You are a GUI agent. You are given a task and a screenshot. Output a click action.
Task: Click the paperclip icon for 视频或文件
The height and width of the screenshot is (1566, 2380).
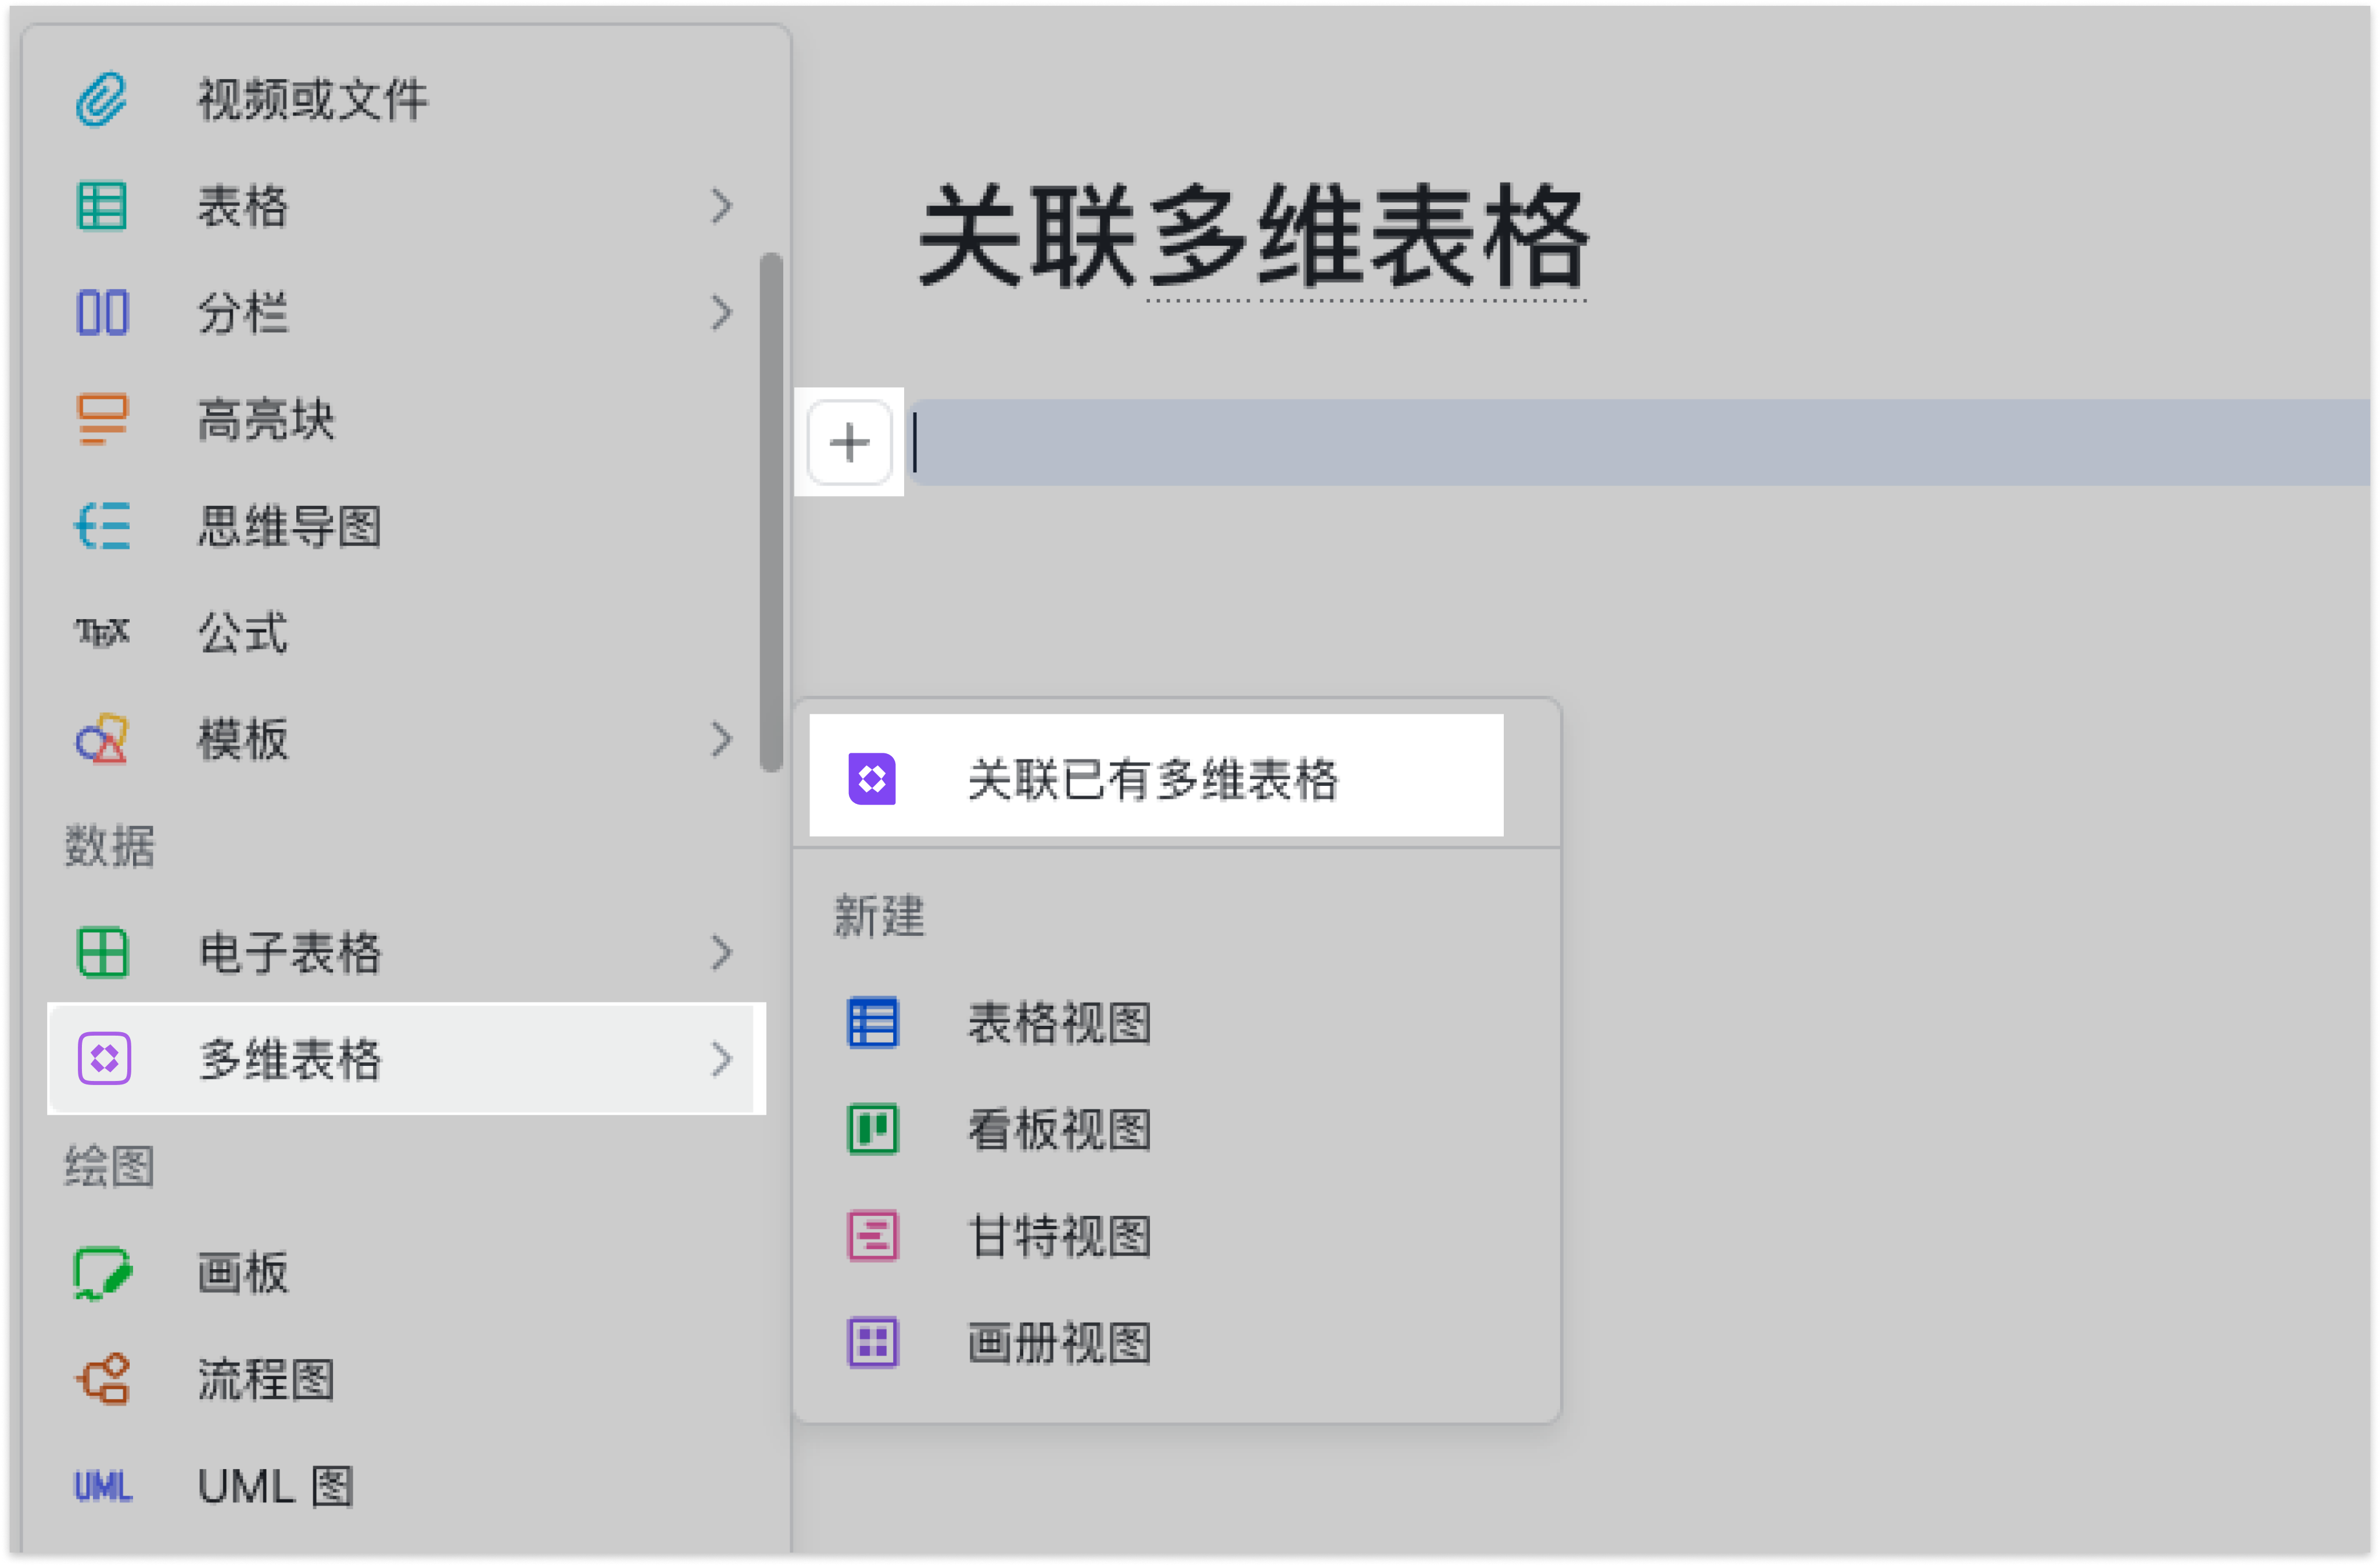pyautogui.click(x=102, y=100)
